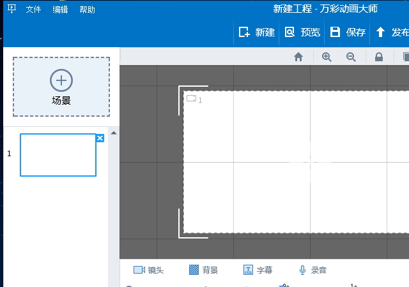Open the 帮助 (Help) menu
The height and width of the screenshot is (287, 409).
pyautogui.click(x=87, y=10)
